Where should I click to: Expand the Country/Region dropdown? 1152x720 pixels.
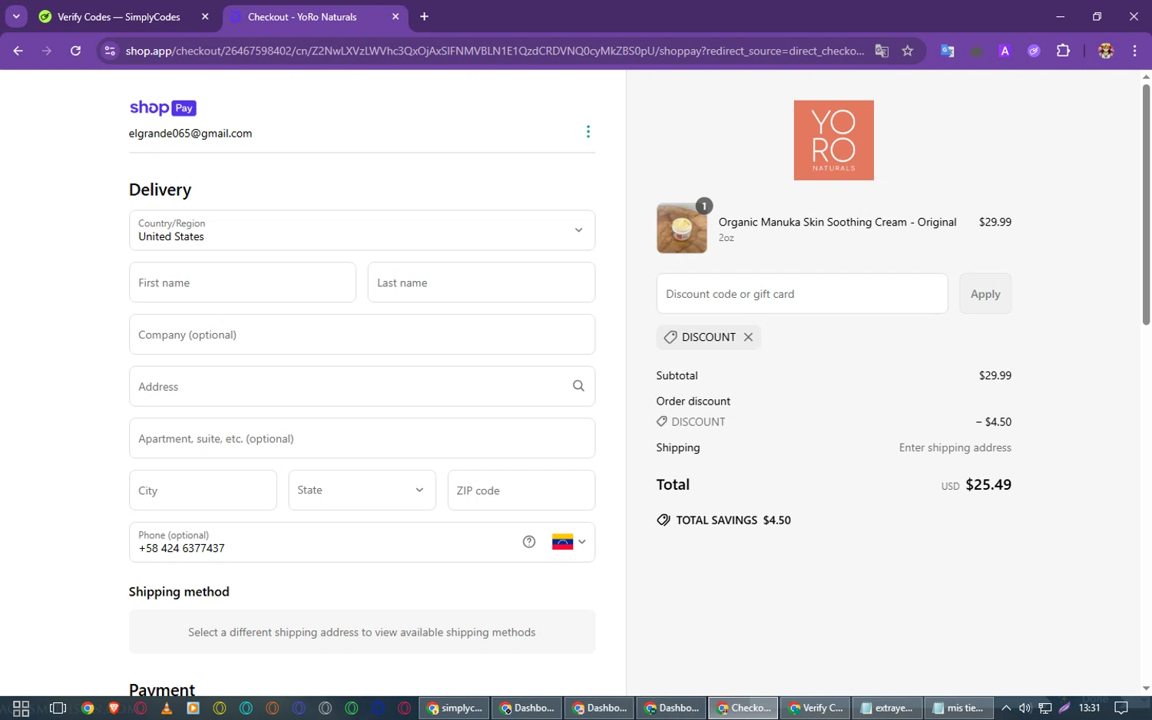[x=362, y=230]
